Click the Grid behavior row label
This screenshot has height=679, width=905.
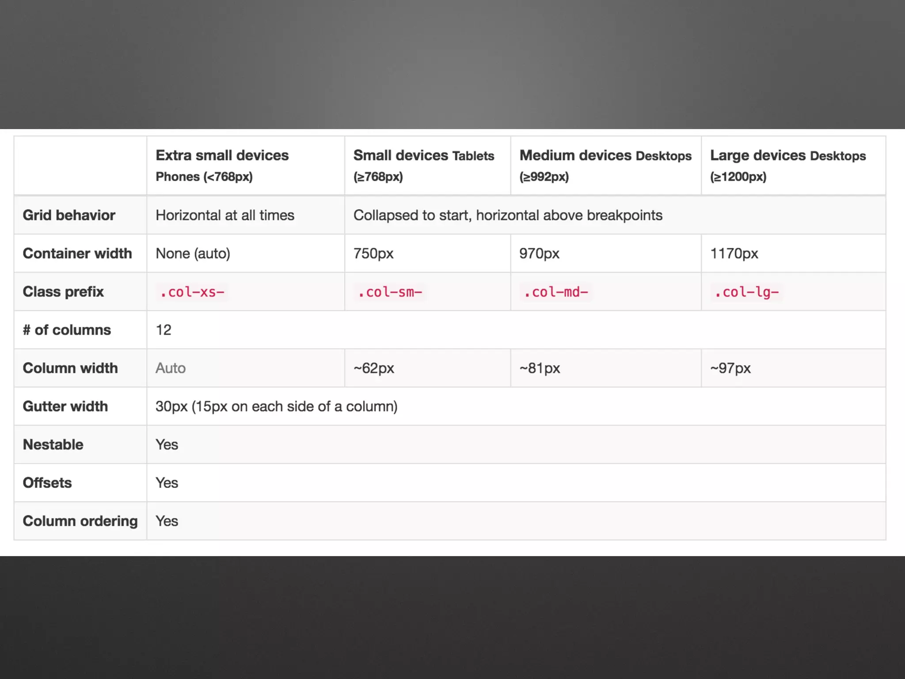tap(69, 215)
